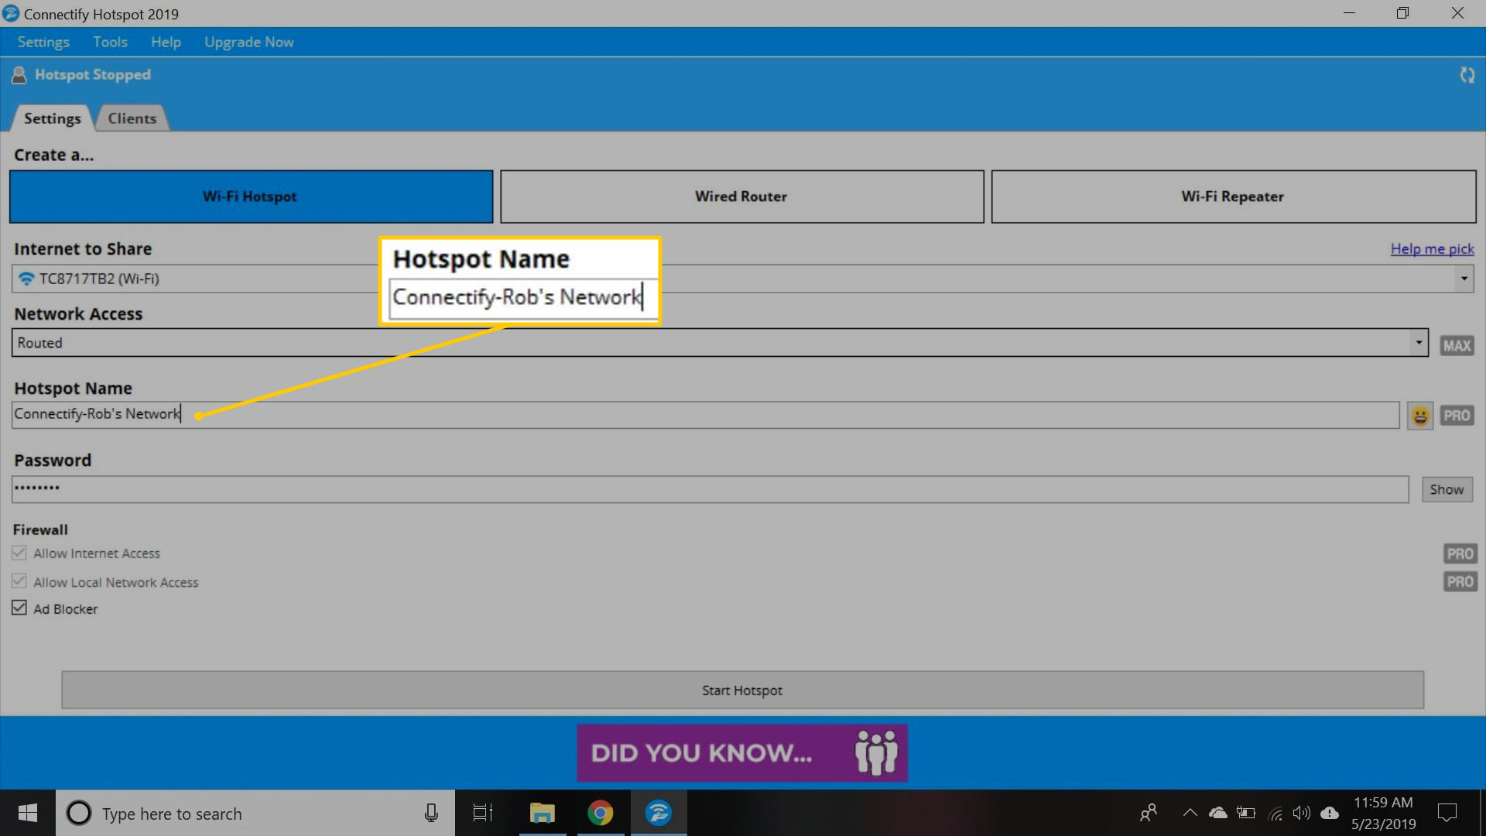Open the People icon in the system tray

pyautogui.click(x=1149, y=813)
